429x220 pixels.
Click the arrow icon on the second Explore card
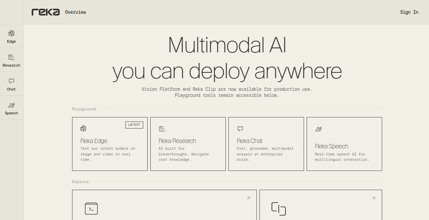[374, 198]
